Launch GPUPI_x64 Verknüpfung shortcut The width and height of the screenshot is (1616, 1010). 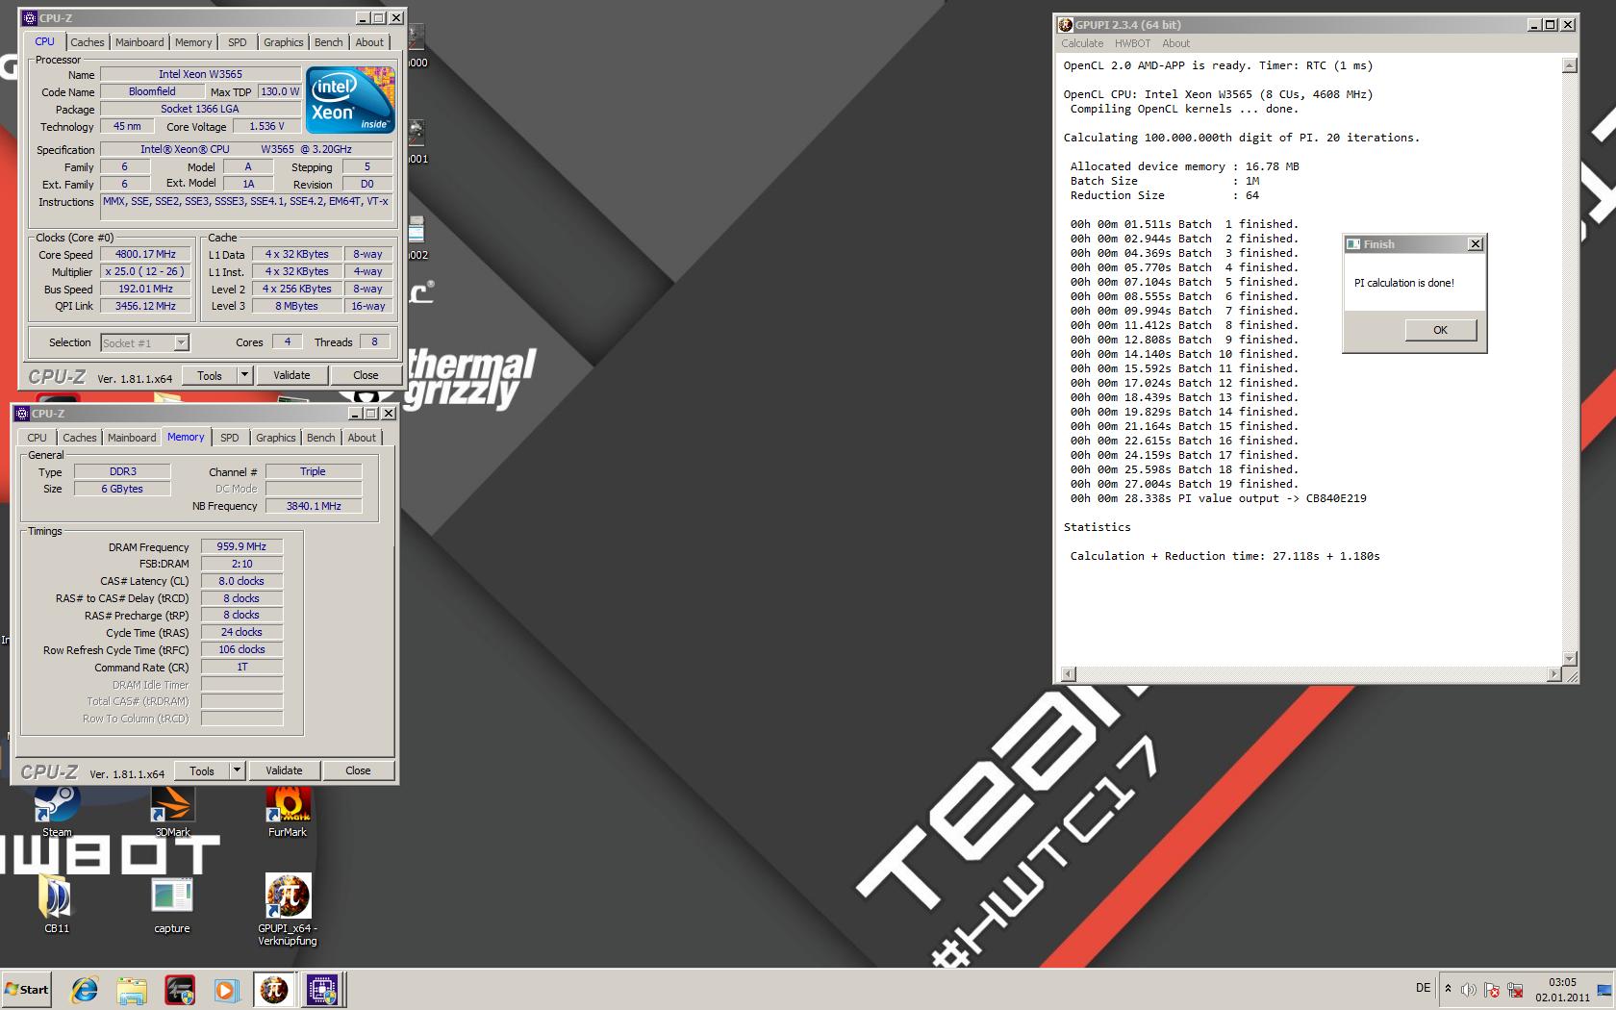tap(288, 910)
